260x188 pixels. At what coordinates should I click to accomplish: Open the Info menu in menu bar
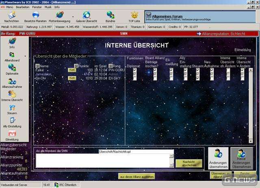[x=57, y=7]
